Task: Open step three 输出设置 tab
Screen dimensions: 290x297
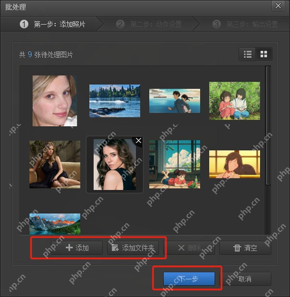Action: [245, 24]
